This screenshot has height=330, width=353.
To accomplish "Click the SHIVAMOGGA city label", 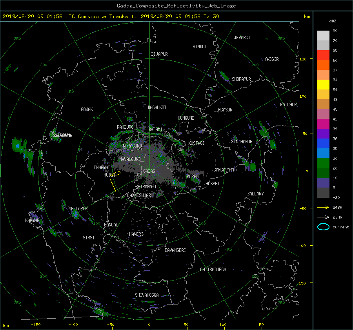I will pos(147,295).
